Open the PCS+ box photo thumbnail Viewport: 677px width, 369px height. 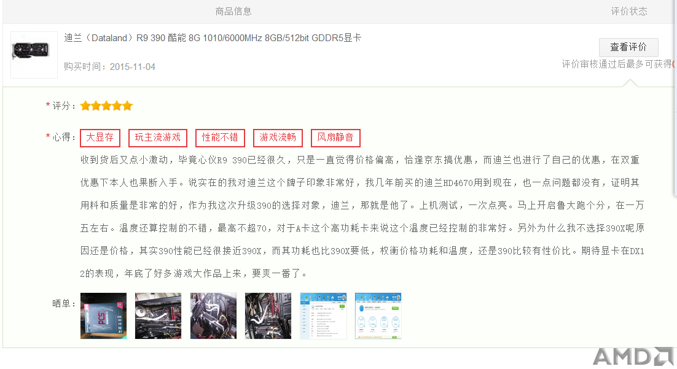[x=104, y=316]
